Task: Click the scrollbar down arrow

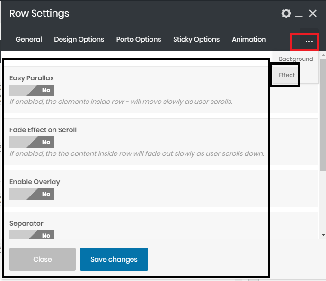Action: pyautogui.click(x=323, y=235)
